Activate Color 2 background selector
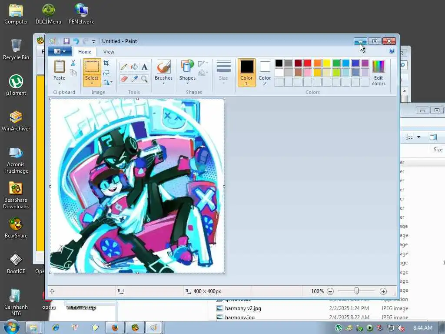The image size is (445, 334). [x=265, y=73]
